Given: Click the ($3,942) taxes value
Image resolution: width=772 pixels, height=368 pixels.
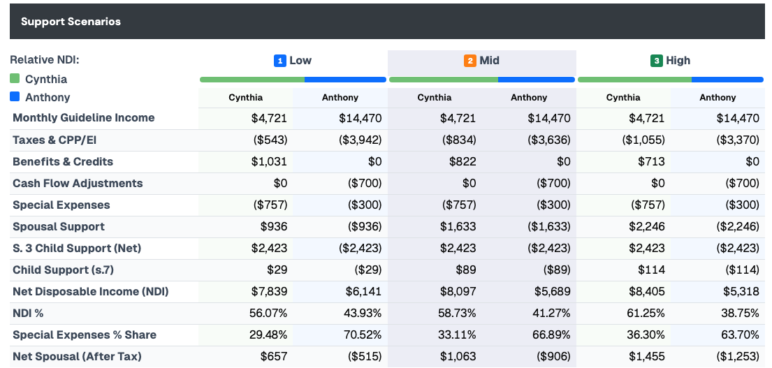Looking at the screenshot, I should pyautogui.click(x=360, y=140).
